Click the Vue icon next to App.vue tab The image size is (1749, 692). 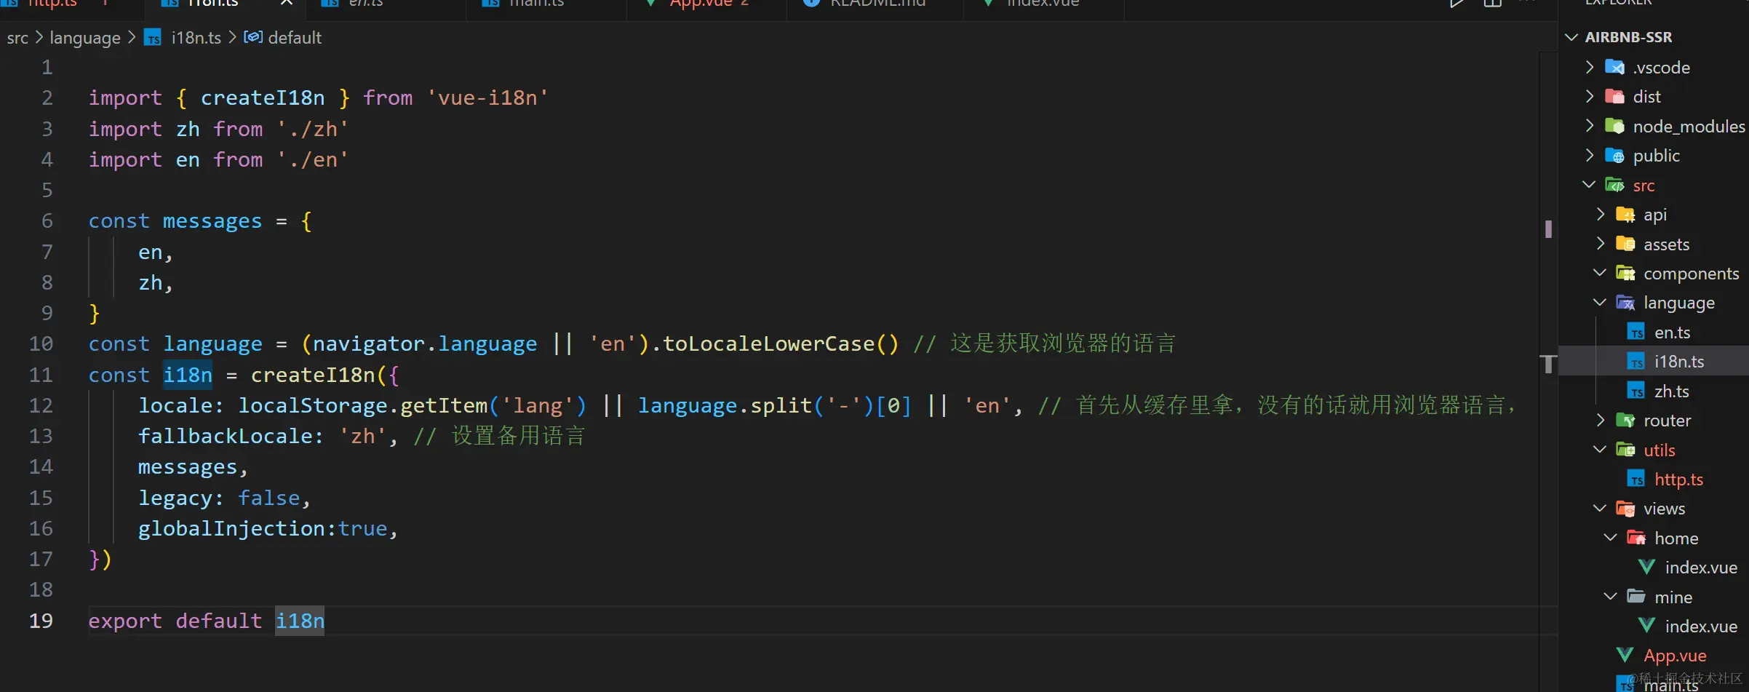click(x=650, y=4)
